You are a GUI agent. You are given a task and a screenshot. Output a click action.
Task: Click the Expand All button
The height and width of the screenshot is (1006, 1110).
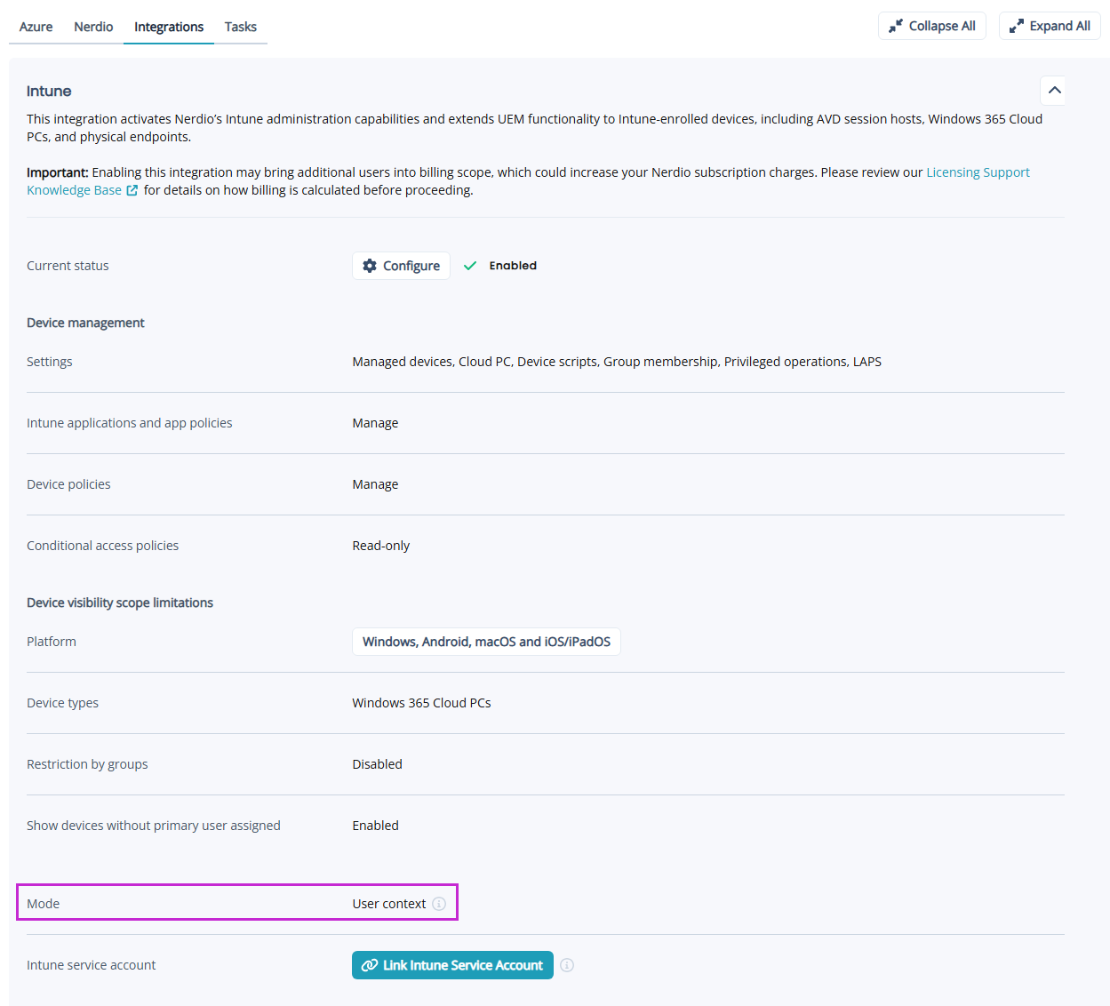tap(1050, 26)
